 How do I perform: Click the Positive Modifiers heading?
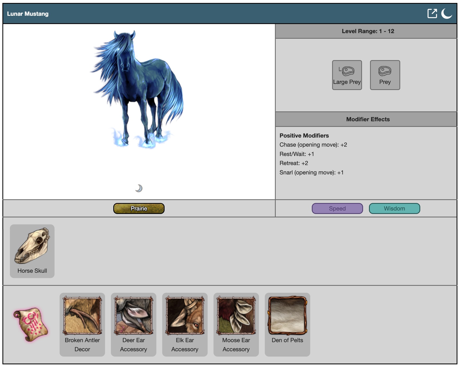(x=304, y=135)
